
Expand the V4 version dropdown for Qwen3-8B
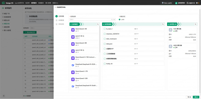coord(77,45)
